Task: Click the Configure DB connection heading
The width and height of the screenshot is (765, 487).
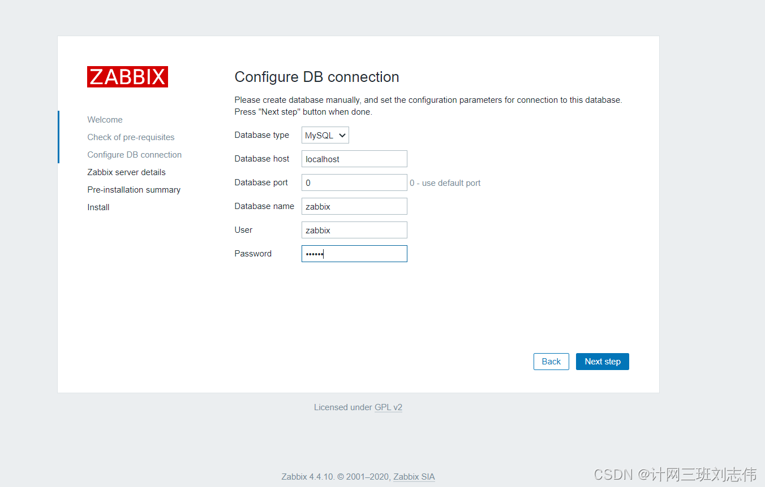Action: pos(317,77)
